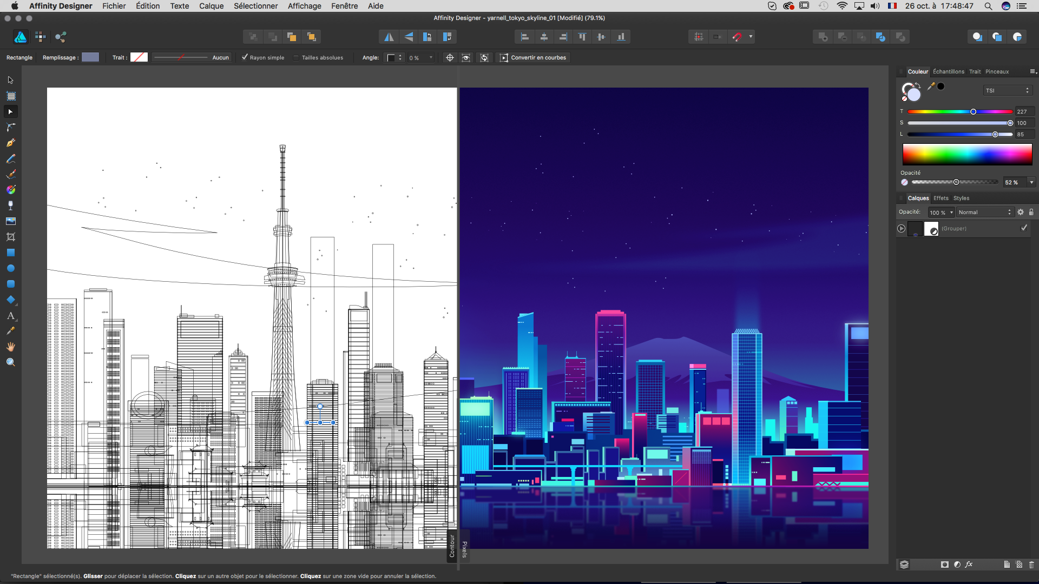The height and width of the screenshot is (584, 1039).
Task: Select the View (hand) tool
Action: [x=10, y=347]
